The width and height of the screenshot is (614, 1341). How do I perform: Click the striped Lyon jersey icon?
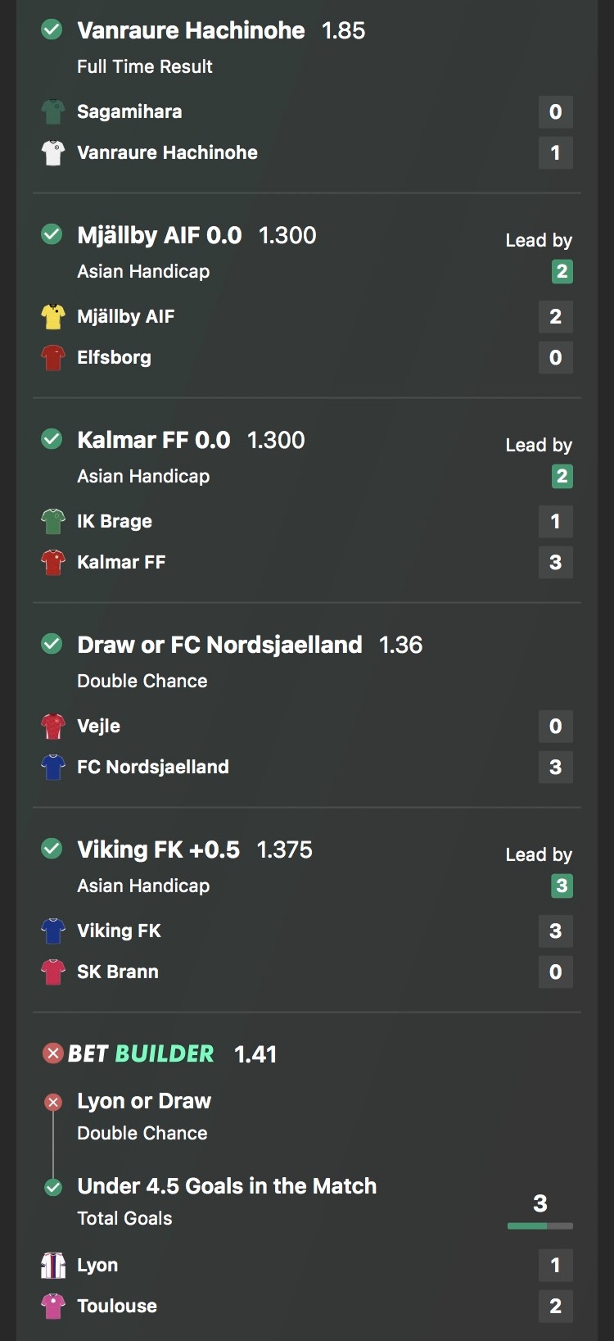tap(53, 1266)
